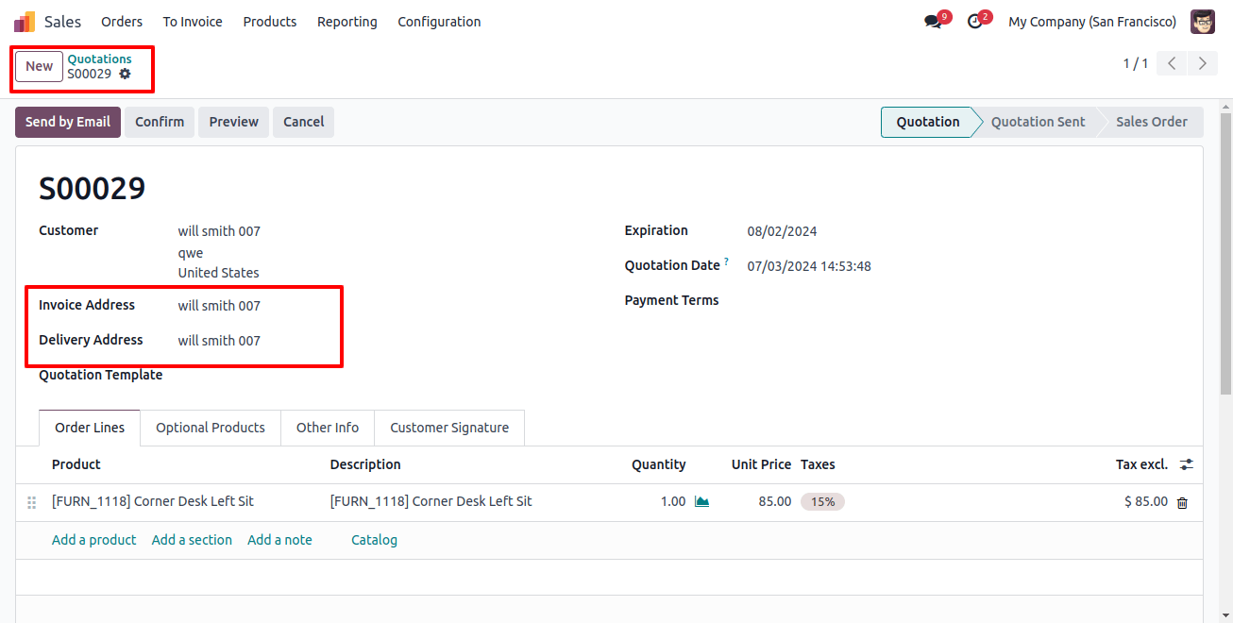Image resolution: width=1233 pixels, height=623 pixels.
Task: Click Add a section link
Action: [192, 540]
